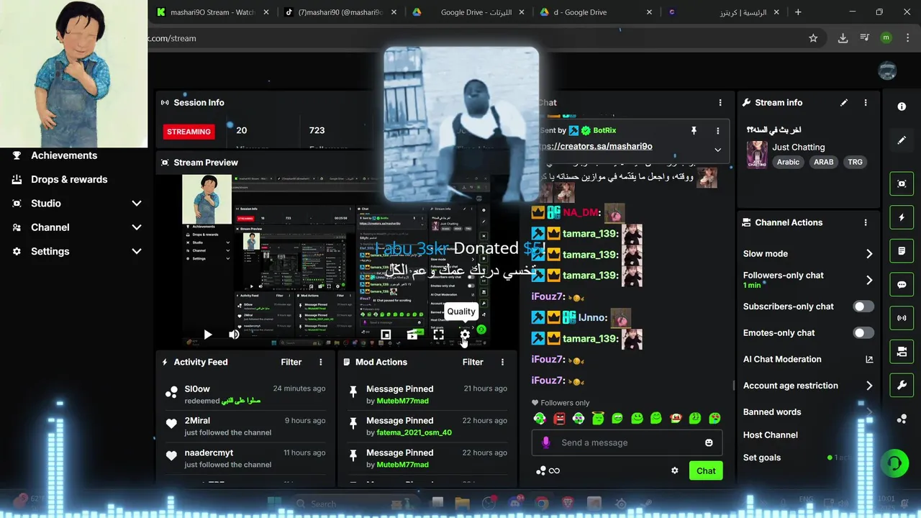
Task: Click the green headset support button
Action: (895, 463)
